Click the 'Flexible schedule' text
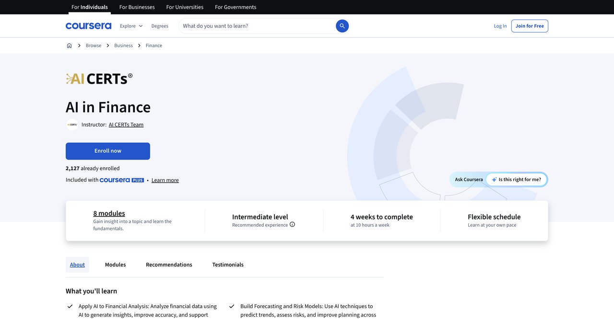 (494, 217)
